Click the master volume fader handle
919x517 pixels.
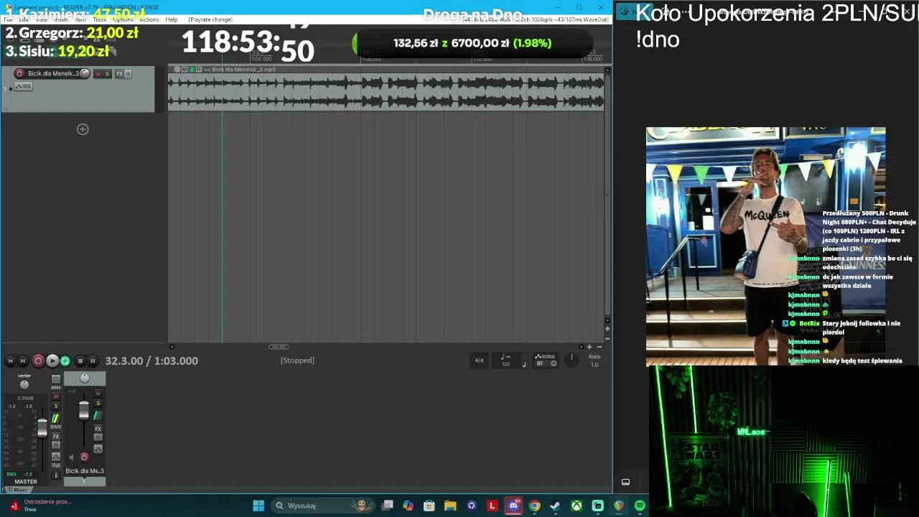coord(42,428)
